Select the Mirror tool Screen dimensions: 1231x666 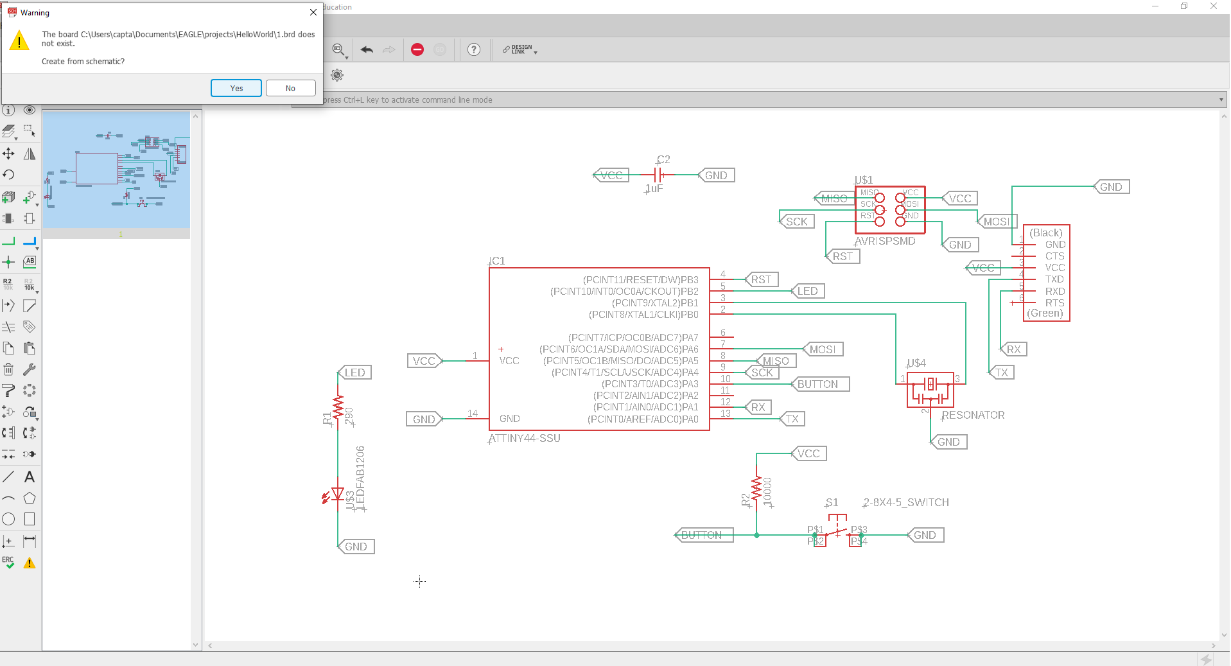pyautogui.click(x=30, y=153)
